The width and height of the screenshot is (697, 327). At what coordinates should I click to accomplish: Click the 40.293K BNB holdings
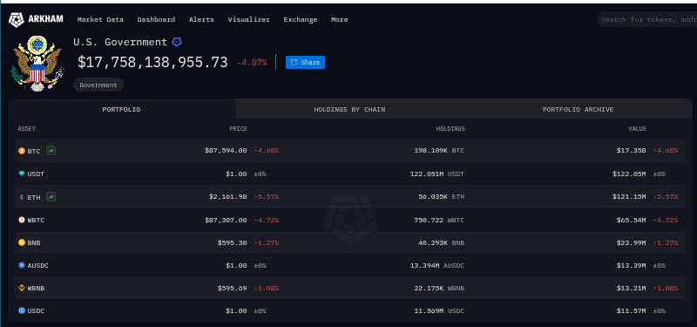[x=442, y=242]
